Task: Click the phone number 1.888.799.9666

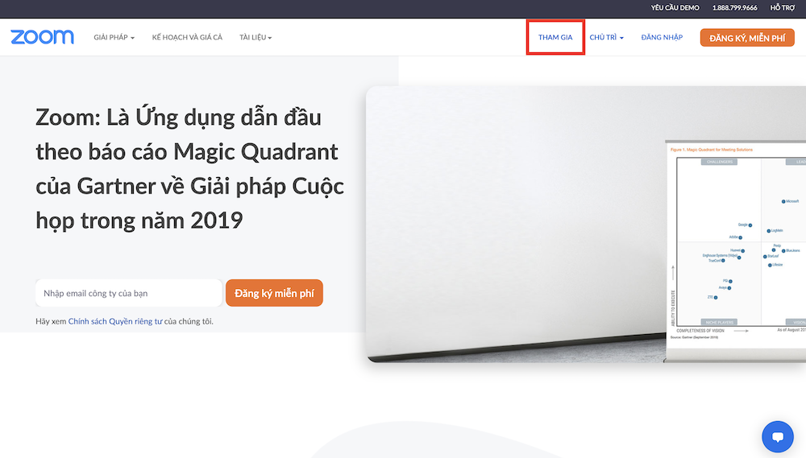Action: click(734, 8)
